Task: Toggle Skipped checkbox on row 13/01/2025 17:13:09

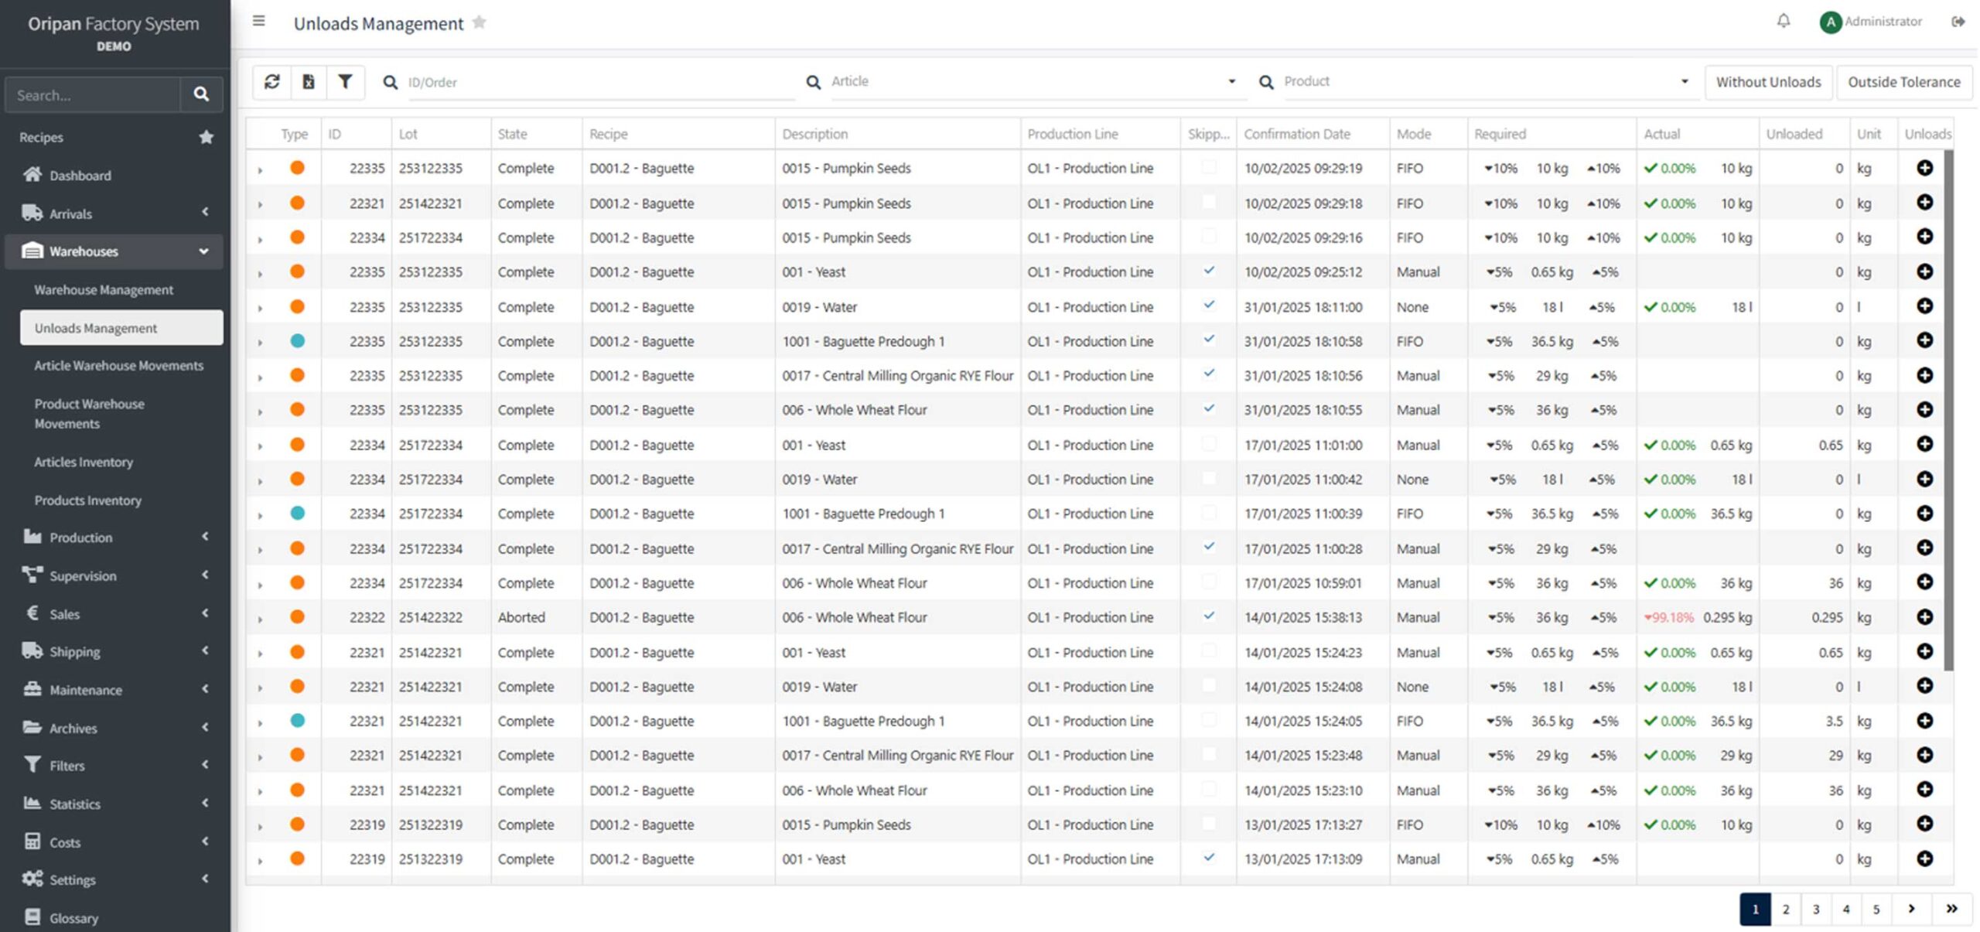Action: click(x=1208, y=858)
